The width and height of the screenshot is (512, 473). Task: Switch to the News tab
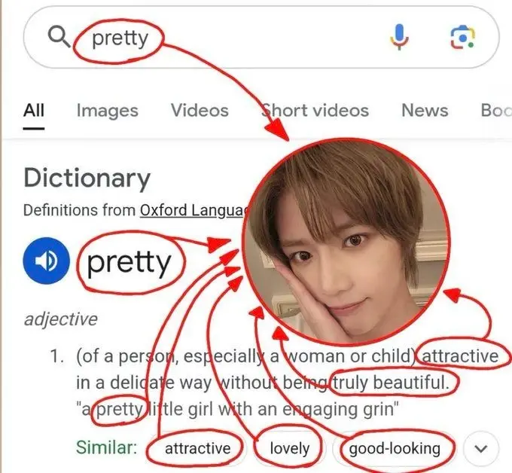425,111
